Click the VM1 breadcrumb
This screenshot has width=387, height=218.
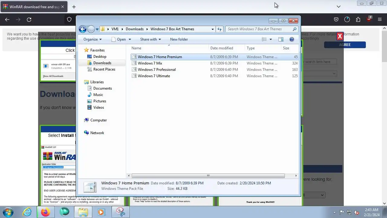(115, 29)
